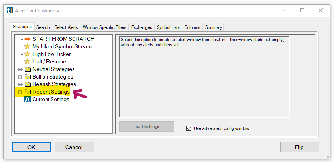Expand the Neutral Strategies tree node
Screen dimensions: 334x163
(x=20, y=69)
